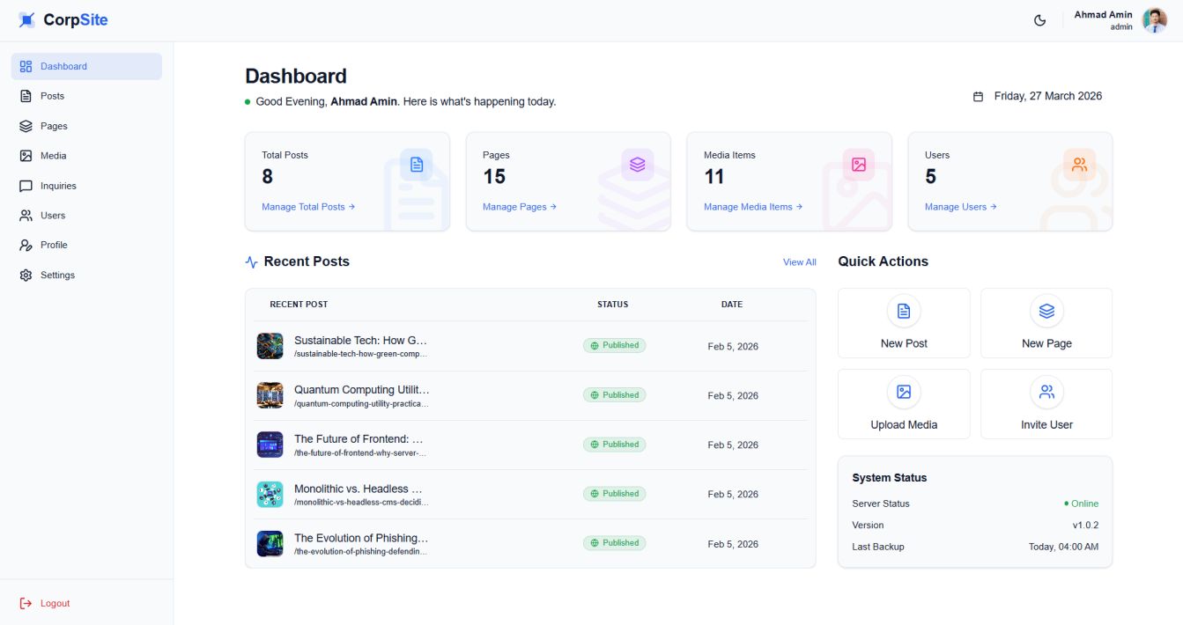Click the Inquiries speech bubble icon
This screenshot has width=1183, height=625.
(x=26, y=185)
